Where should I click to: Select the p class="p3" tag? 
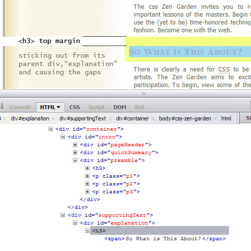point(116,192)
